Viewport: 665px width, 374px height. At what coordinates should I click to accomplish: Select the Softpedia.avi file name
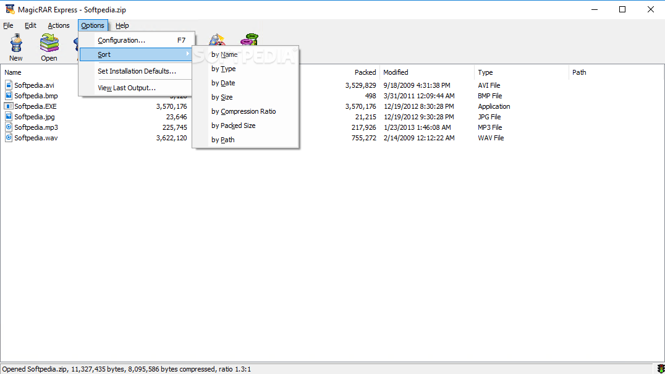[x=35, y=85]
